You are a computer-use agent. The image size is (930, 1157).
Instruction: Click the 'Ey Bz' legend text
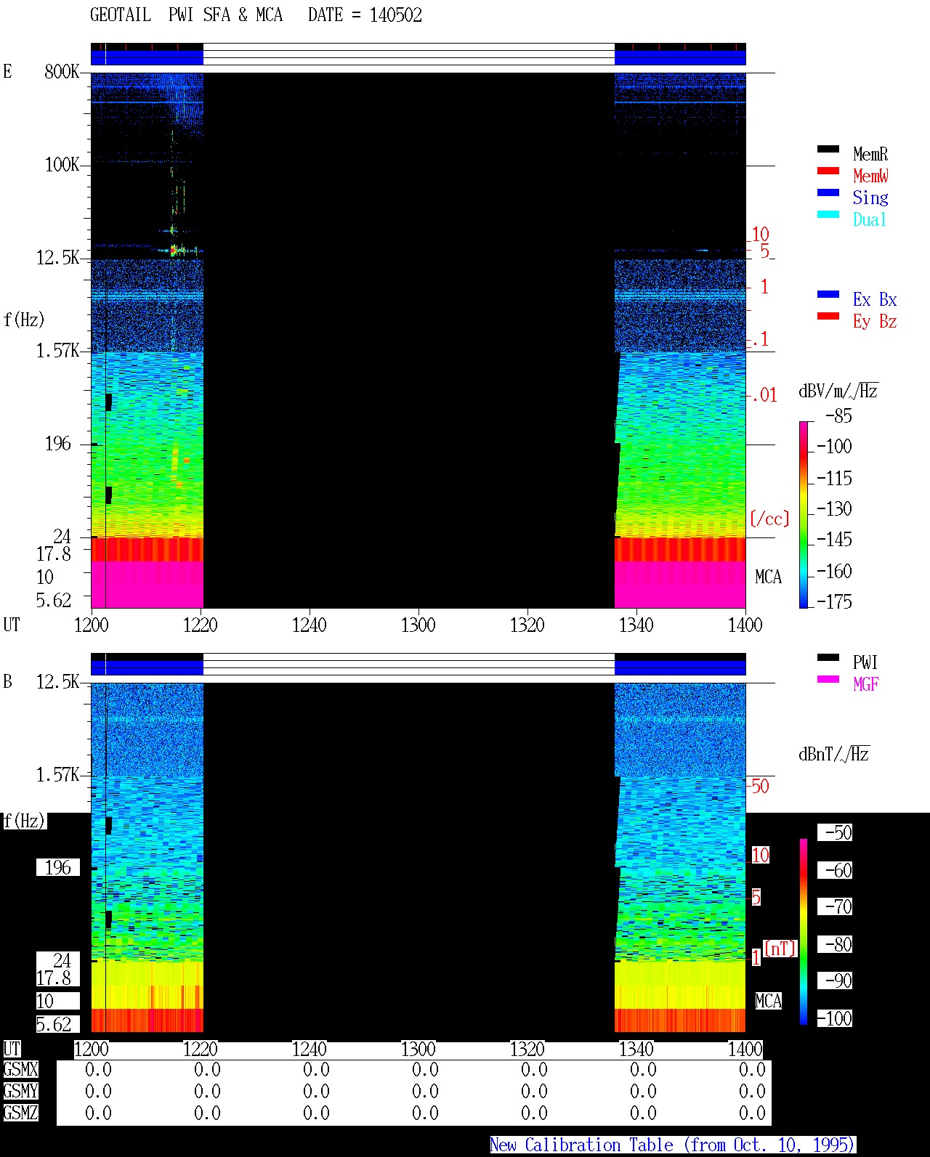(875, 321)
